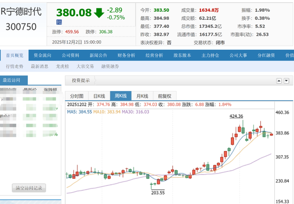Open 经营分析 tab

point(154,55)
